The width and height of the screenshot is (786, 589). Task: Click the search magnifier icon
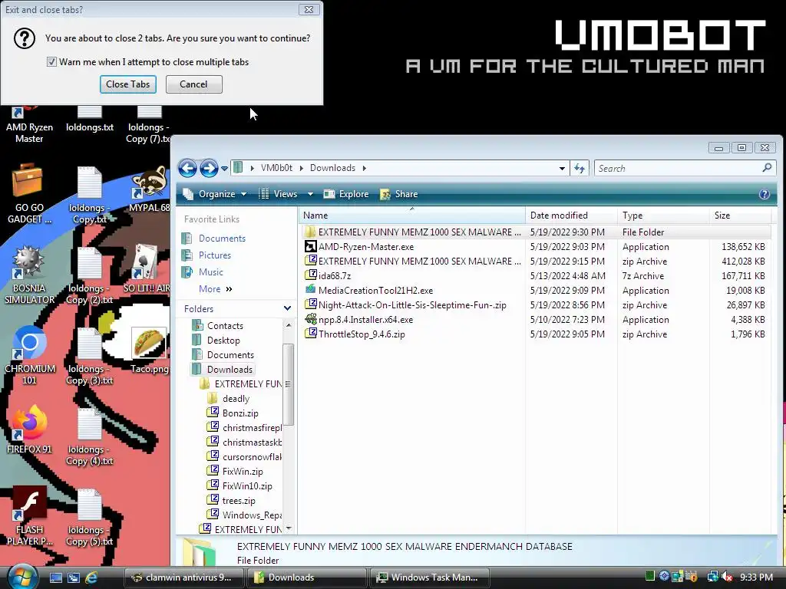tap(767, 168)
